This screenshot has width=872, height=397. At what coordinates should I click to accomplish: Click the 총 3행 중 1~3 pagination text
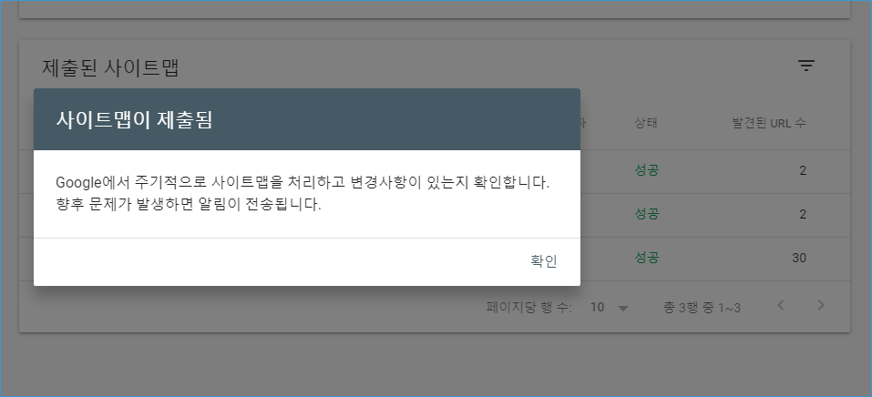click(x=702, y=308)
